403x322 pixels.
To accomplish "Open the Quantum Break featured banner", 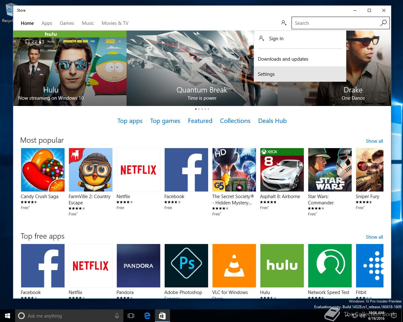I will click(202, 68).
